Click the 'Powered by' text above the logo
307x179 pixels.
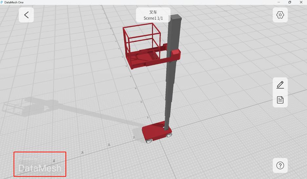(28, 159)
